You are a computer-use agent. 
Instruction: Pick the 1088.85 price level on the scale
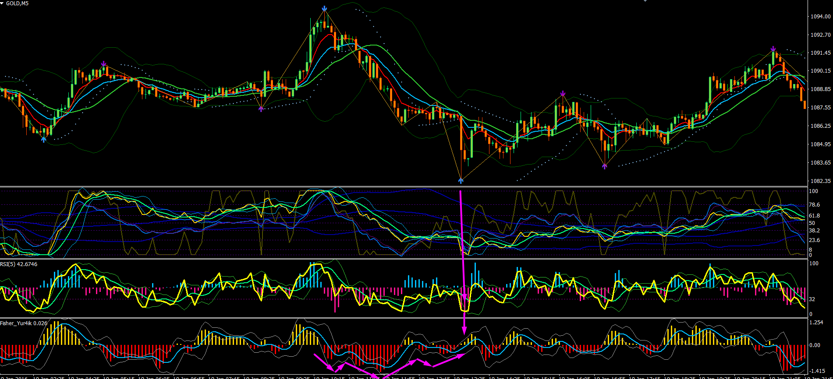click(820, 89)
